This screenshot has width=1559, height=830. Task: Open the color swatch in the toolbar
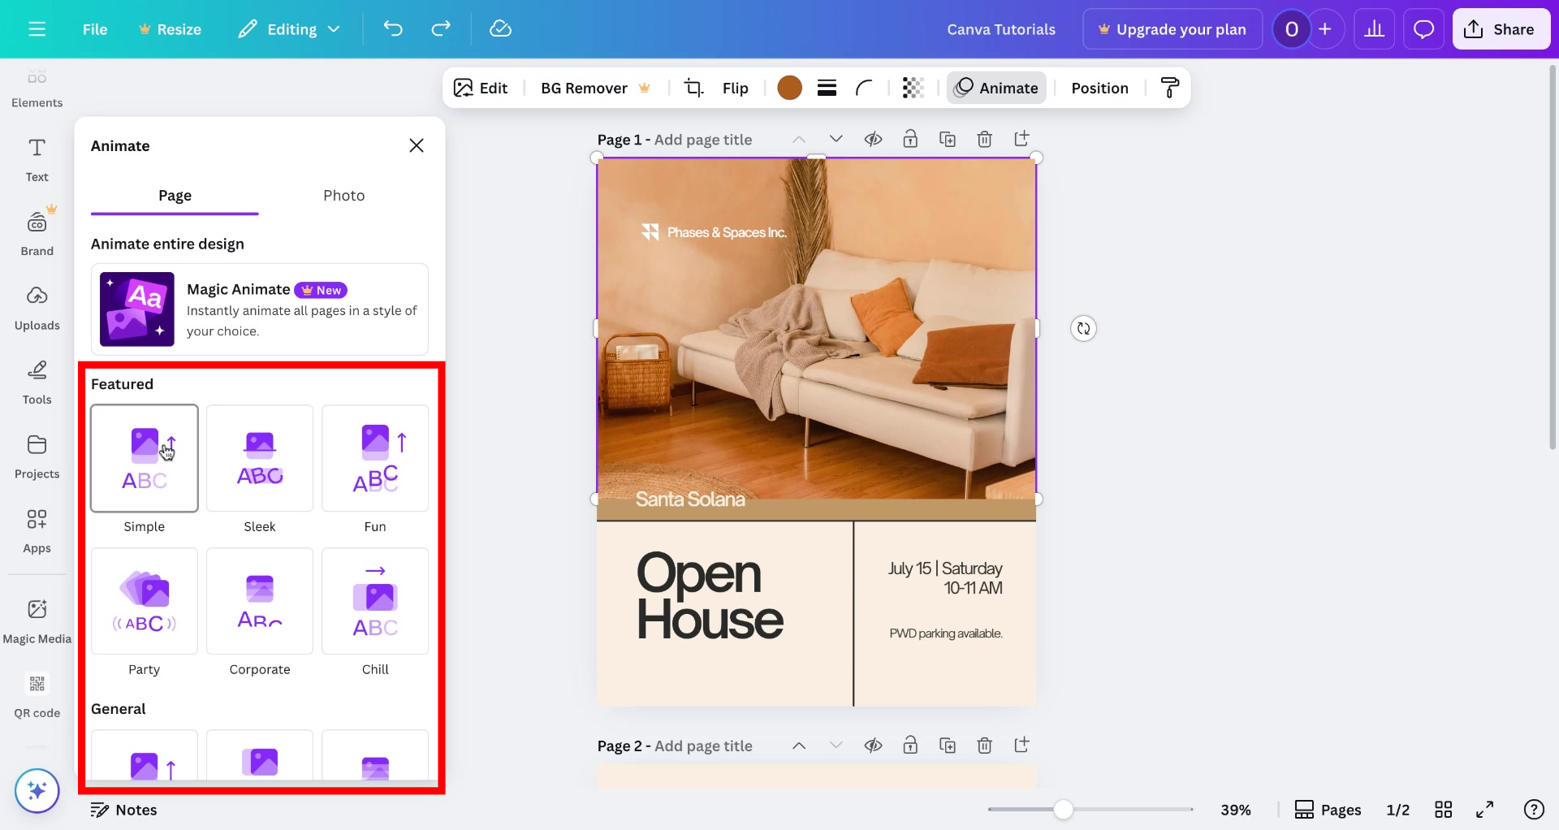(x=789, y=88)
